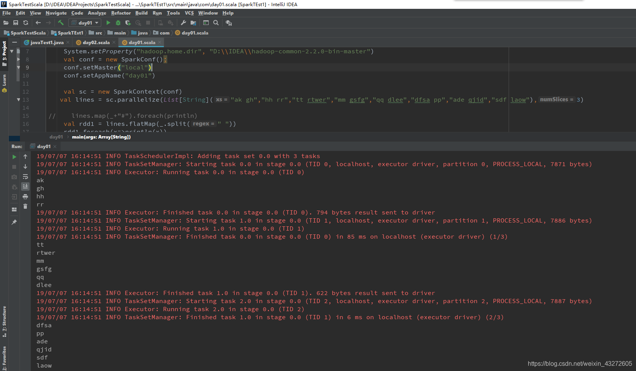Close the javaTest1.java editor tab
Image resolution: width=636 pixels, height=371 pixels.
tap(68, 42)
